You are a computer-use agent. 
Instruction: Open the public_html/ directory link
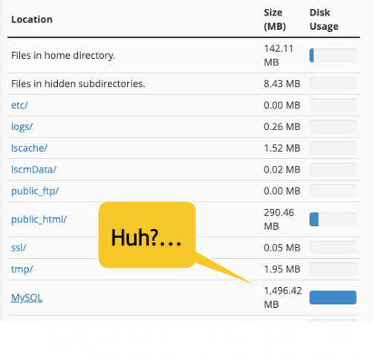click(x=39, y=219)
